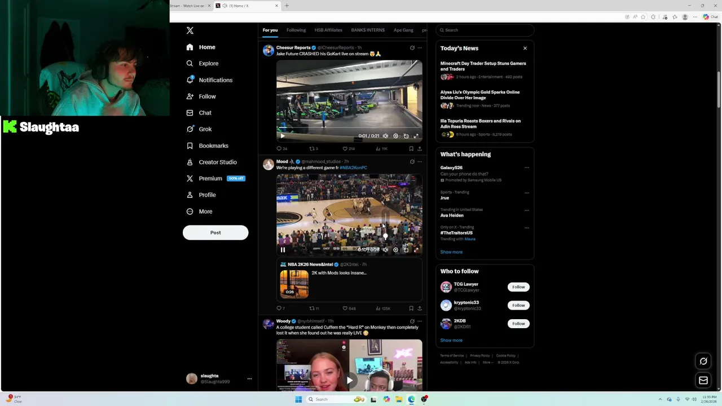Switch to the HSB Affiliates tab
The image size is (722, 406).
pos(328,30)
